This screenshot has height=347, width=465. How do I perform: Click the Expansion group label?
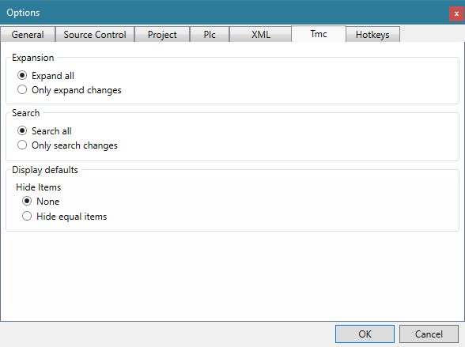33,58
